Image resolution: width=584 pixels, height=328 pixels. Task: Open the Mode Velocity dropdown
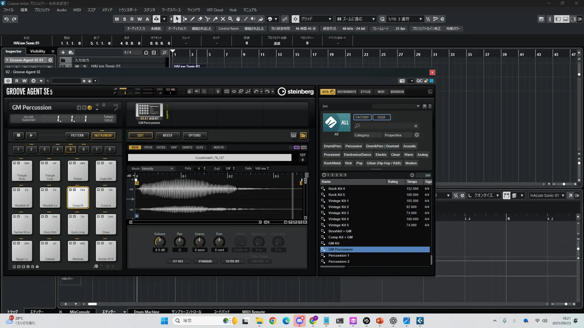click(x=157, y=169)
